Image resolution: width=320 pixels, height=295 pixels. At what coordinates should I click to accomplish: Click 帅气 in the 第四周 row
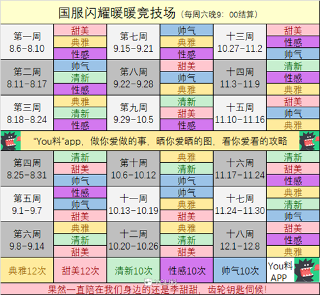click(x=80, y=181)
